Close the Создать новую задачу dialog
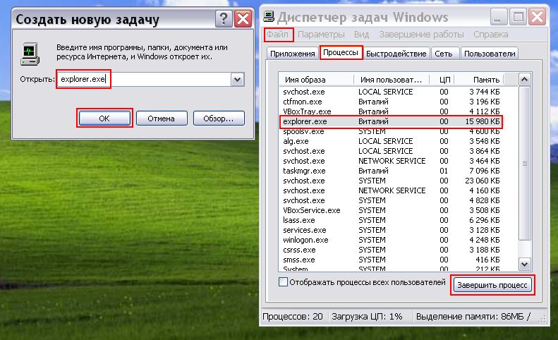This screenshot has height=340, width=558. (243, 18)
